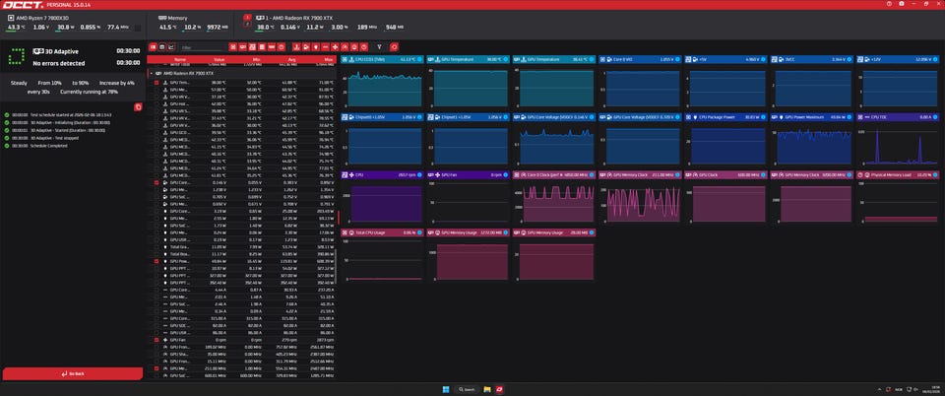Click the Go Back button
945x396 pixels.
click(x=72, y=374)
